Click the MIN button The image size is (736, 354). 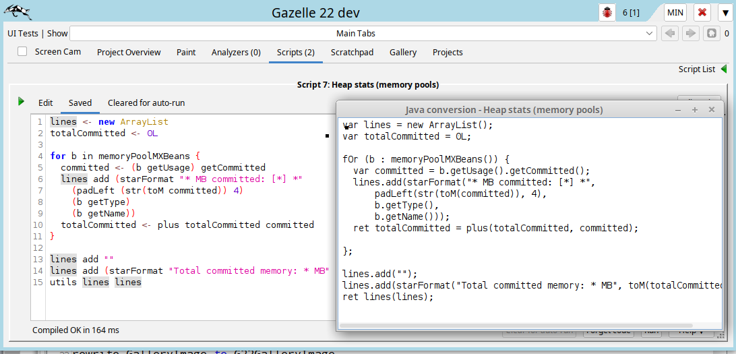tap(676, 13)
